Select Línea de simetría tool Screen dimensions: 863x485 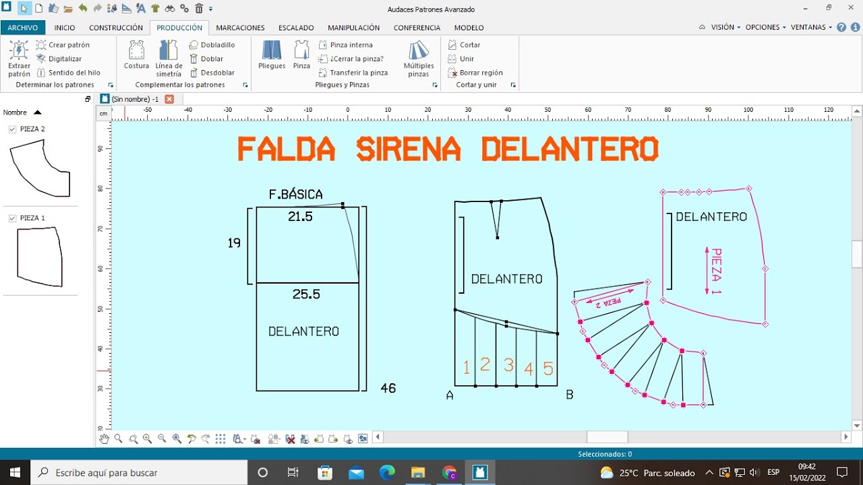point(169,58)
